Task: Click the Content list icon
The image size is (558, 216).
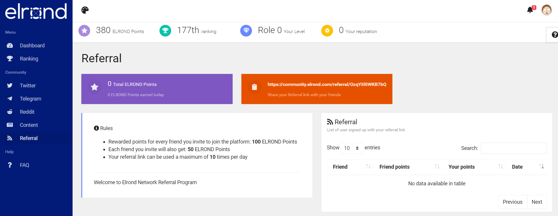Action: 10,125
